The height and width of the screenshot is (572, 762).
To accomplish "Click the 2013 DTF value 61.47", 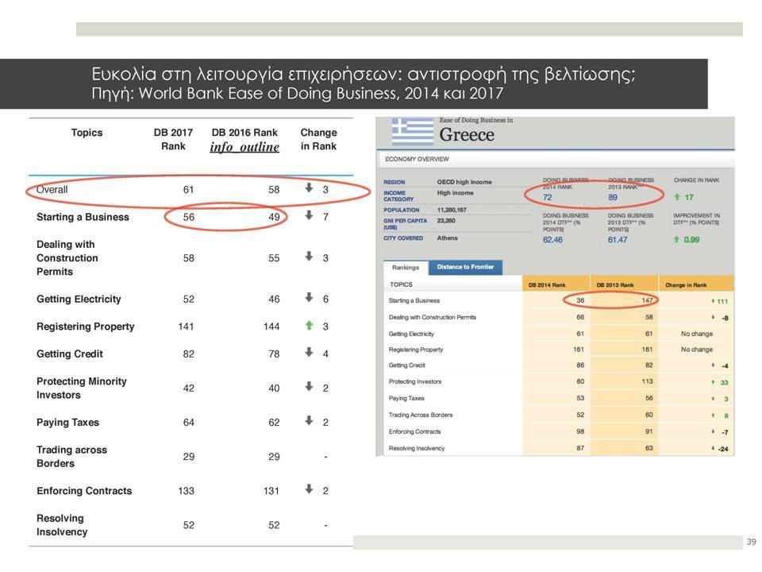I will pyautogui.click(x=618, y=240).
